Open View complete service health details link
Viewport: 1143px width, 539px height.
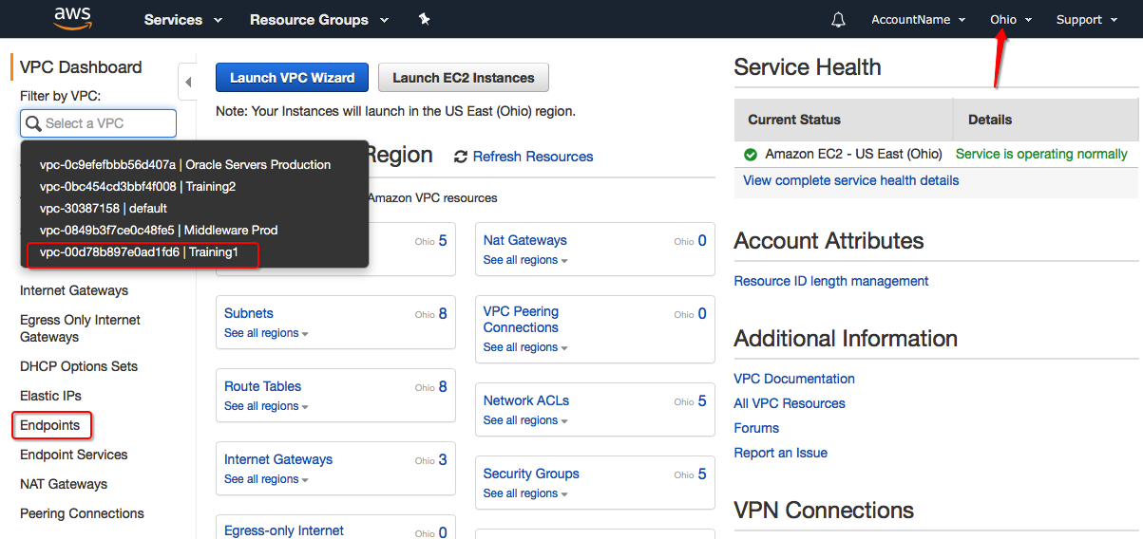tap(850, 180)
